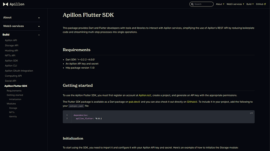
Task: Jump to Modules in sidebar outline
Action: 11,104
